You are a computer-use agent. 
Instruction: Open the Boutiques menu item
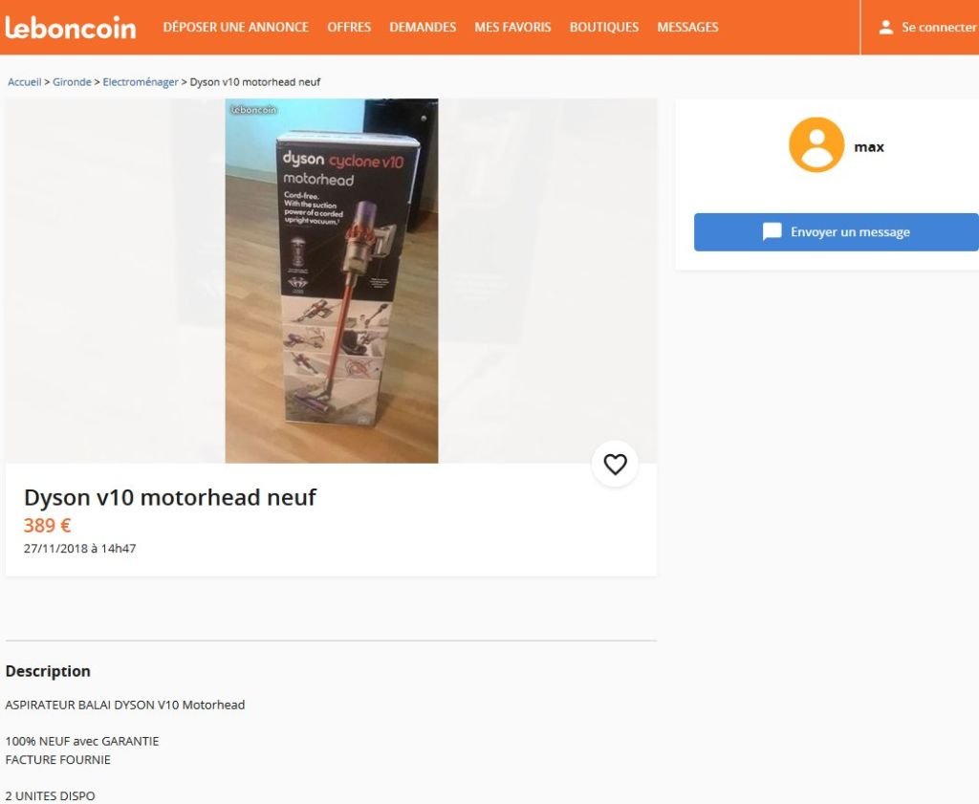click(x=604, y=28)
